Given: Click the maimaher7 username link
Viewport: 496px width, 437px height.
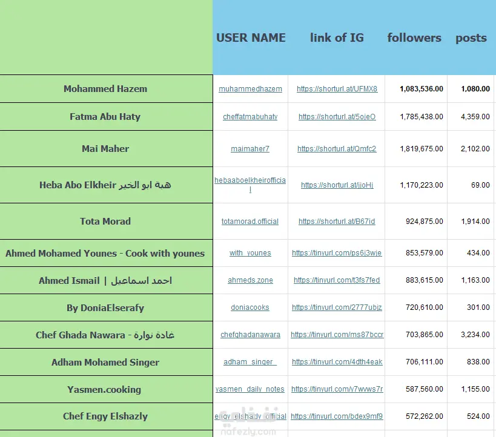Looking at the screenshot, I should pos(250,149).
